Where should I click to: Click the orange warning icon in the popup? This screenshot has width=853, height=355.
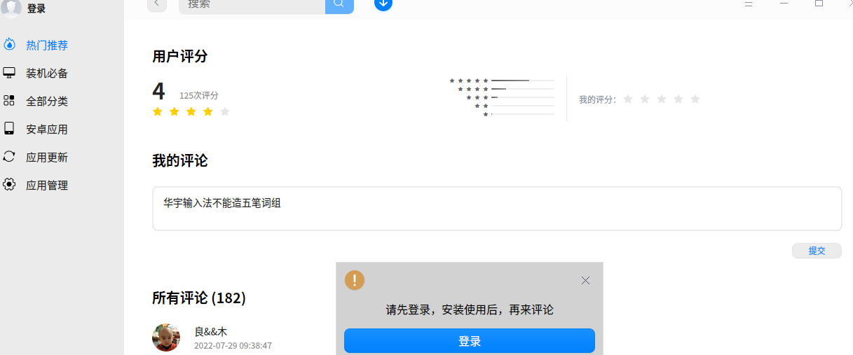click(355, 280)
